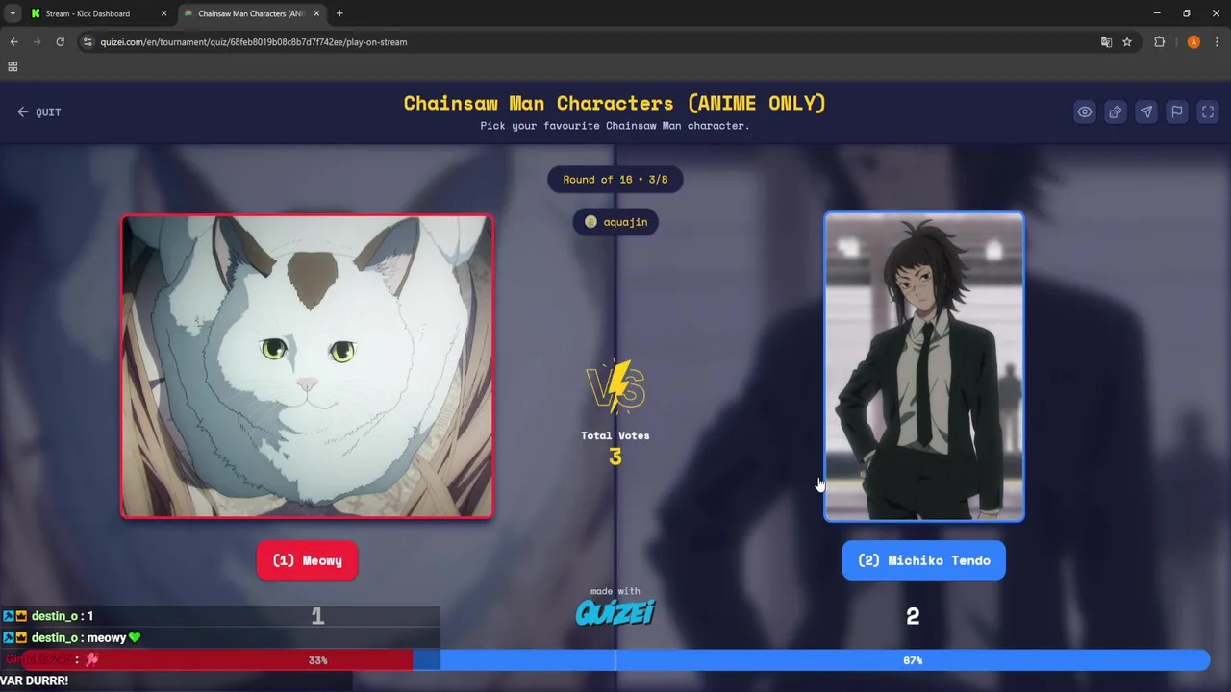
Task: Click the quiz title 'Chainsaw Man Characters (ANIME ONLY)'
Action: click(615, 103)
